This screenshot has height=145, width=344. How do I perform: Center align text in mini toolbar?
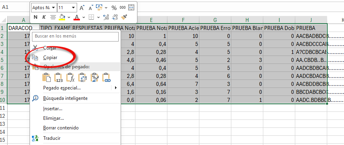[x=53, y=17]
